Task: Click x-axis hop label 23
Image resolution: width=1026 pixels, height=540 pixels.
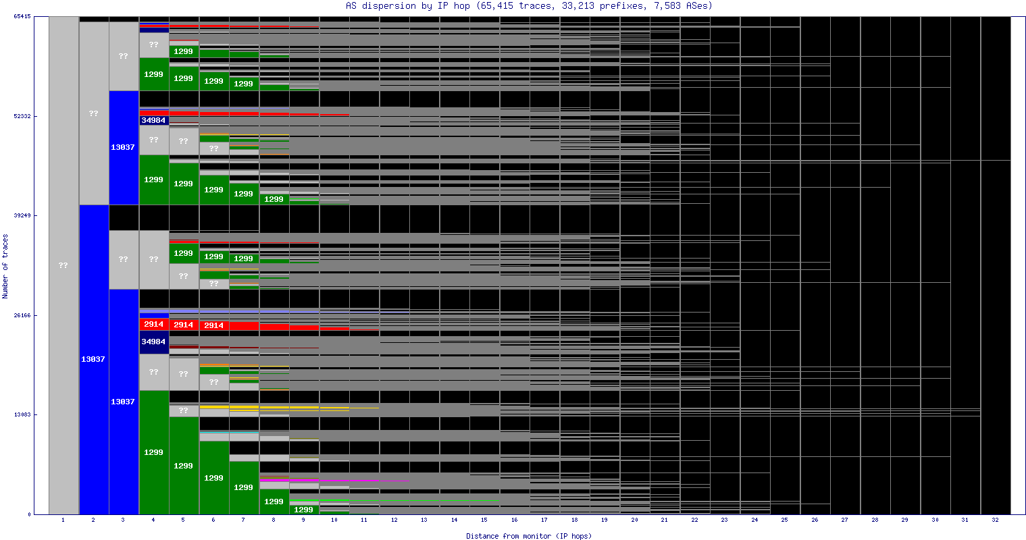Action: click(x=725, y=520)
